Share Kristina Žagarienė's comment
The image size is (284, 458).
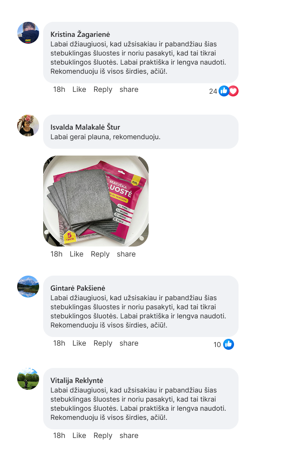click(x=129, y=90)
